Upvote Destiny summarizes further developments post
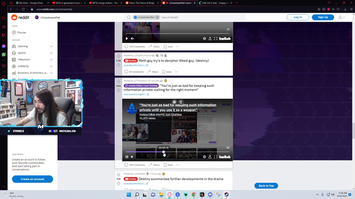The height and width of the screenshot is (199, 355). (118, 175)
